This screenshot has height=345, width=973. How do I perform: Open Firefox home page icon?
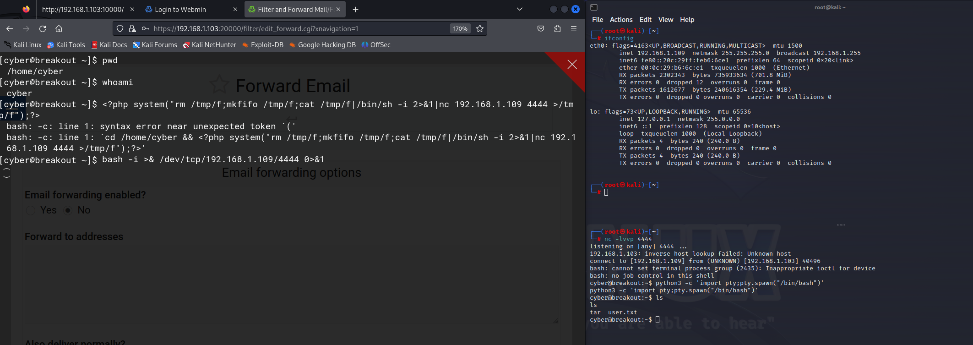59,28
